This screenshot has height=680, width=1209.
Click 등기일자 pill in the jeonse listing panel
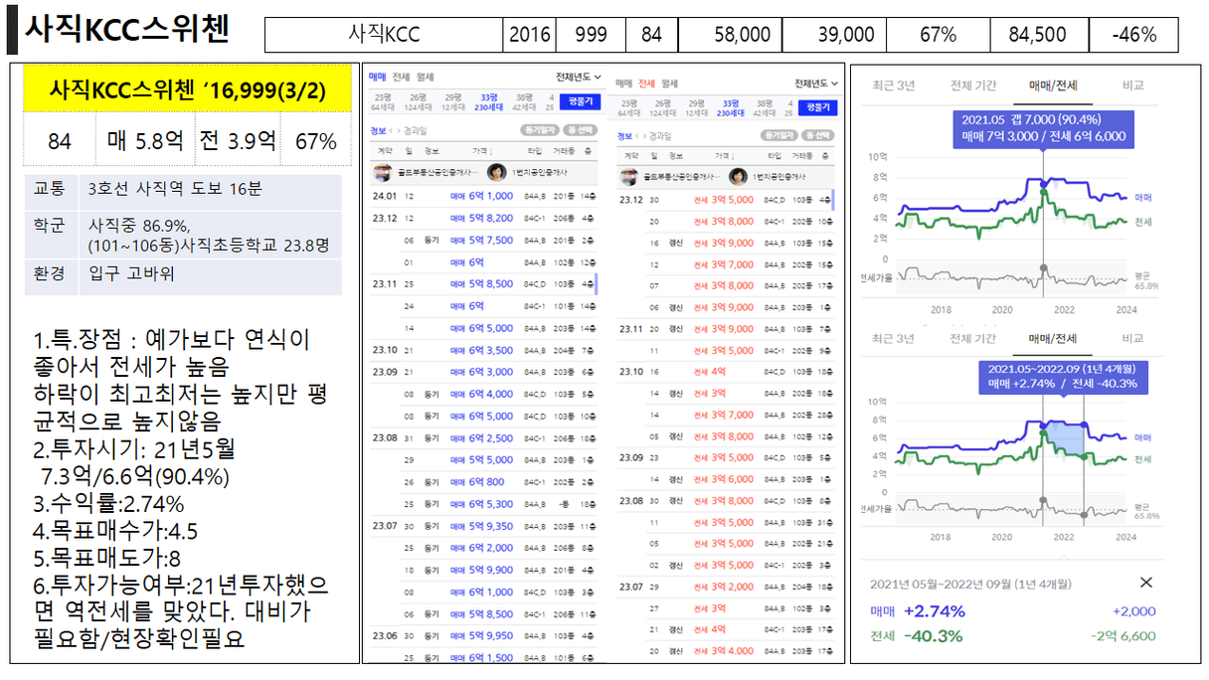(x=777, y=135)
